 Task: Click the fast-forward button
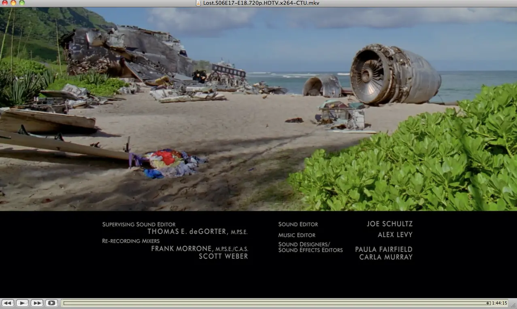[37, 303]
